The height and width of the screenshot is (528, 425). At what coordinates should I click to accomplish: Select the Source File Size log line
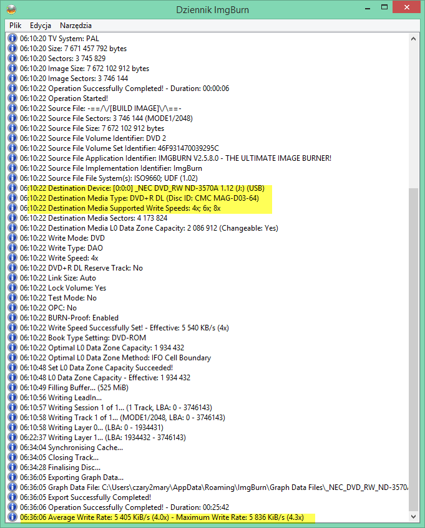92,128
